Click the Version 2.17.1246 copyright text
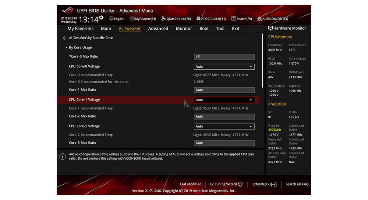368x200 pixels. (x=184, y=191)
